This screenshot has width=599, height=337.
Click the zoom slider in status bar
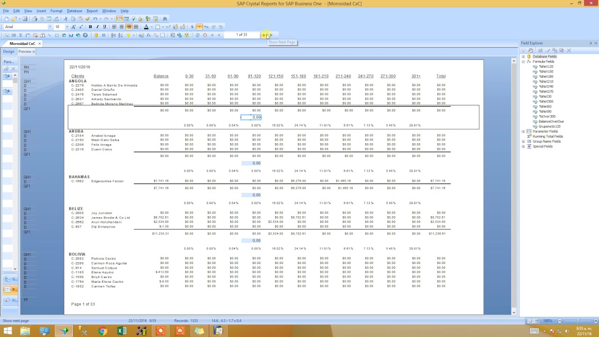tap(577, 321)
